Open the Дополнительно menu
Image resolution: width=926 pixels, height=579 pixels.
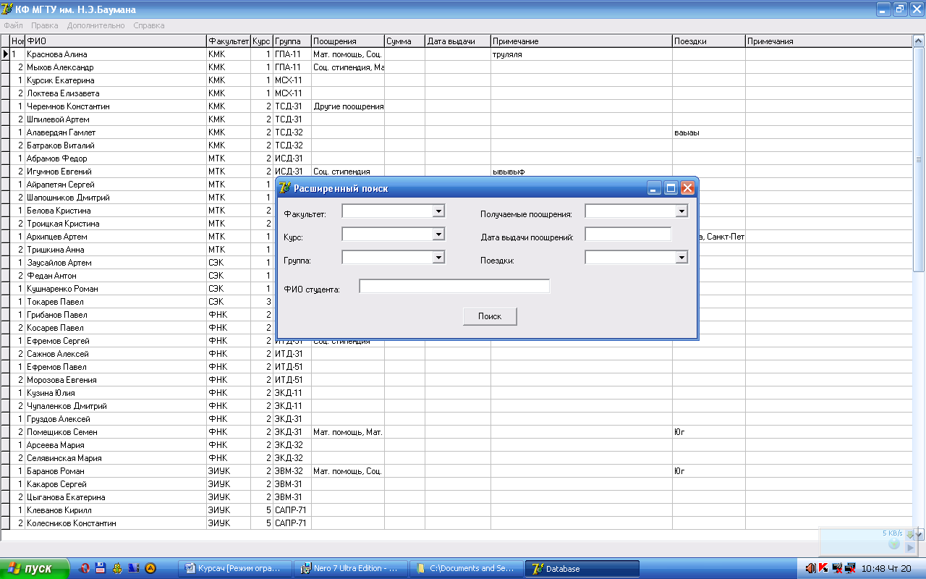(x=96, y=25)
